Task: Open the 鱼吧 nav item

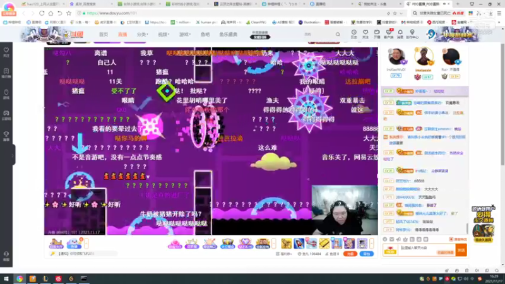Action: [x=205, y=35]
